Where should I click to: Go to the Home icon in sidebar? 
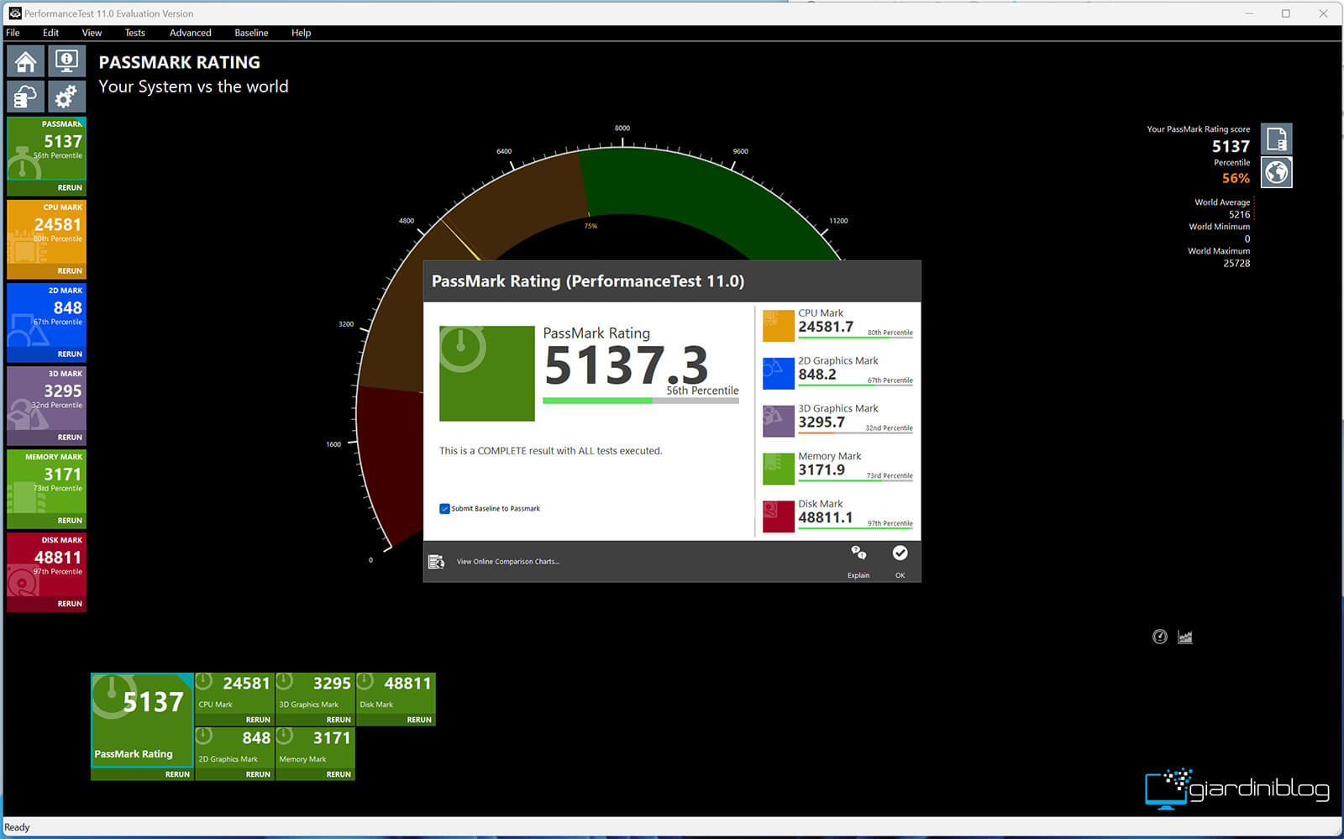(x=25, y=61)
